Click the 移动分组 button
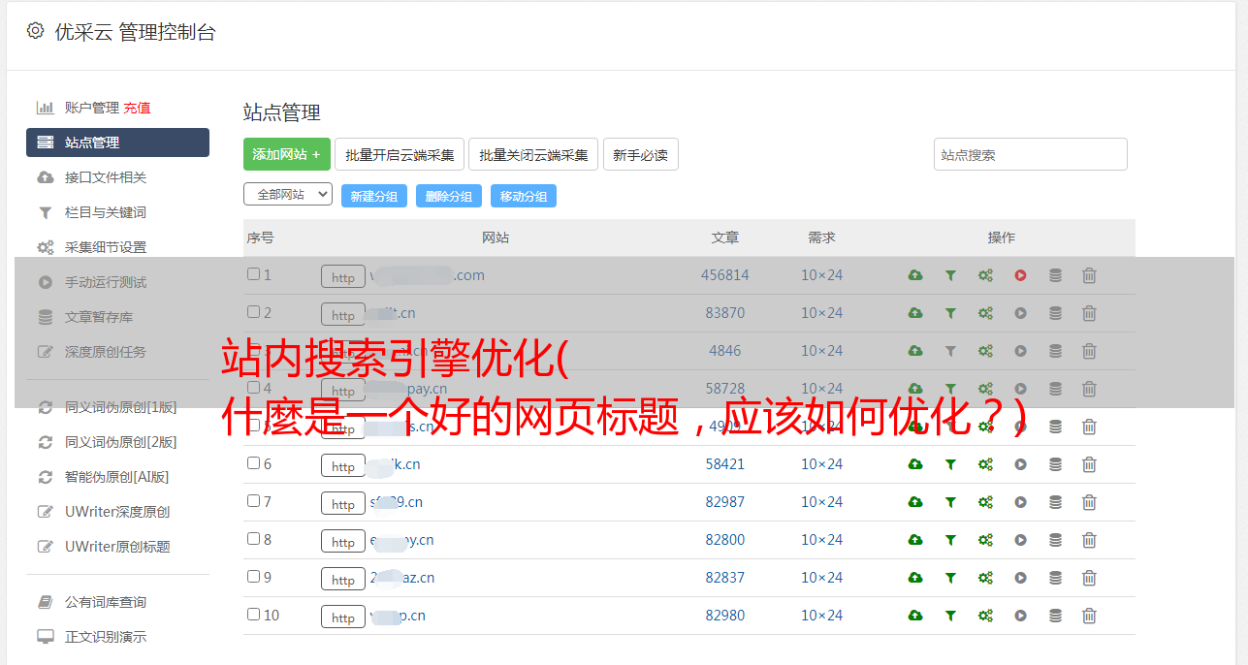This screenshot has height=665, width=1248. [524, 196]
